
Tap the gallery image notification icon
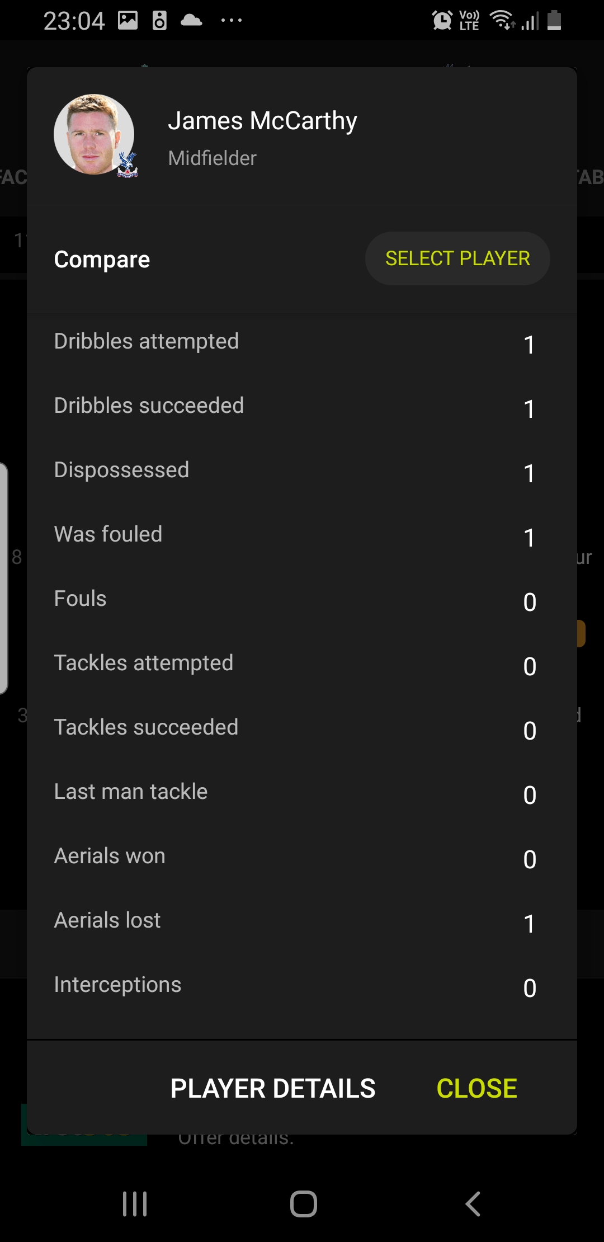tap(128, 21)
